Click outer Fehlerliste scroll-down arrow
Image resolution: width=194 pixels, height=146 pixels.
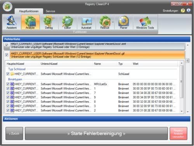(188, 112)
